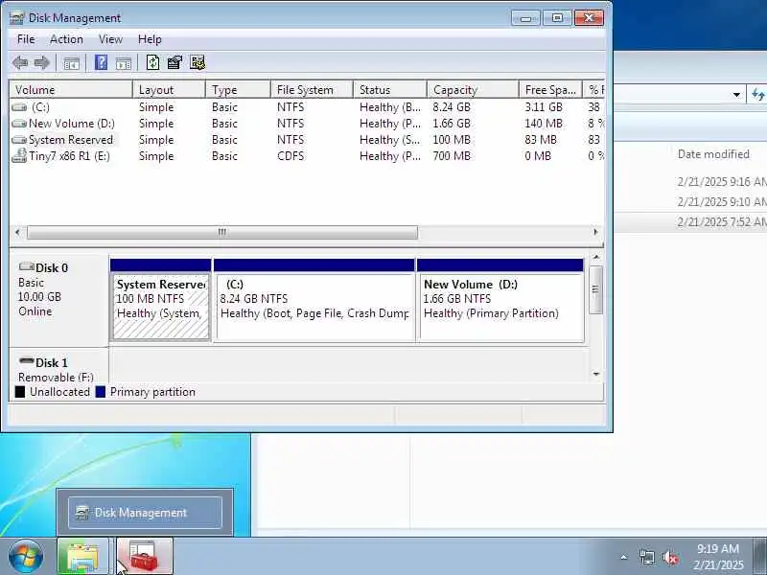767x575 pixels.
Task: Click the 1.66 GB capacity cell
Action: (x=452, y=124)
